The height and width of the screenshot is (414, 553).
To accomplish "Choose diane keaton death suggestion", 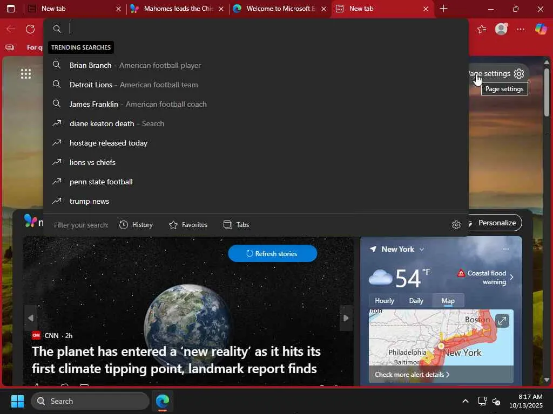I will pos(255,123).
